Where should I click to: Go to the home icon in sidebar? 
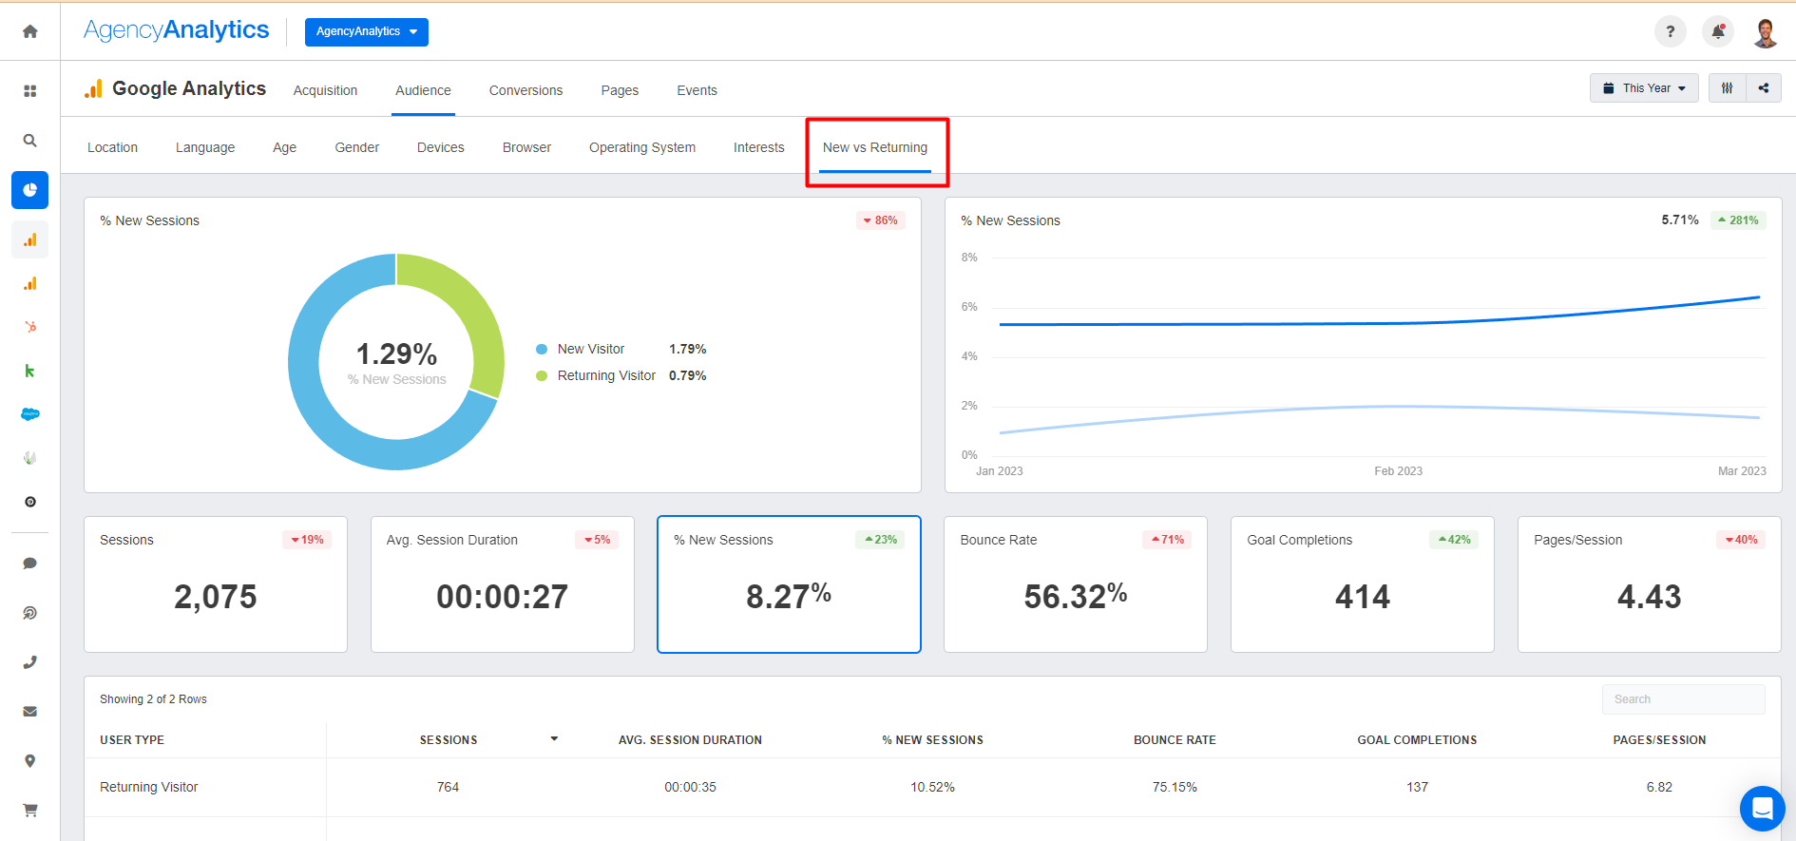pos(30,31)
